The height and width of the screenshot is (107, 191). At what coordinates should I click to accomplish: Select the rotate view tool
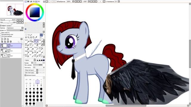click(31, 37)
